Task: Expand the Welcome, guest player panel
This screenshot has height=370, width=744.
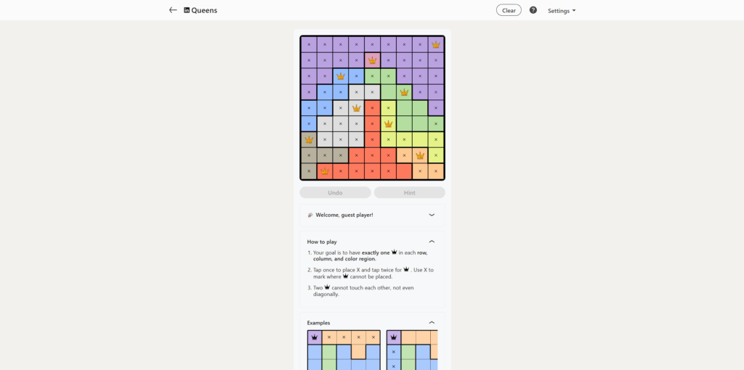Action: 432,215
